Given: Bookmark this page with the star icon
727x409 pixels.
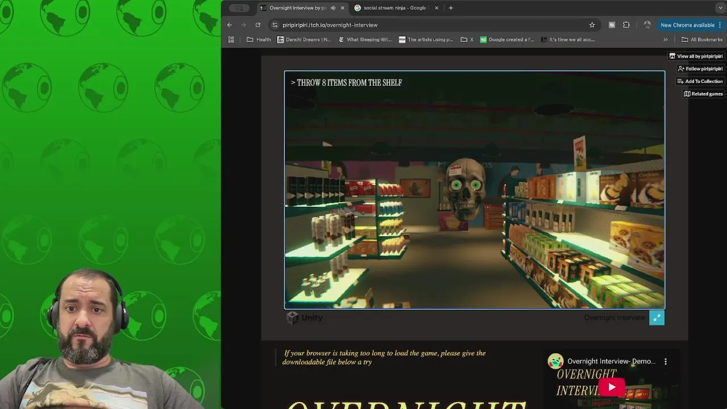Looking at the screenshot, I should click(x=592, y=25).
